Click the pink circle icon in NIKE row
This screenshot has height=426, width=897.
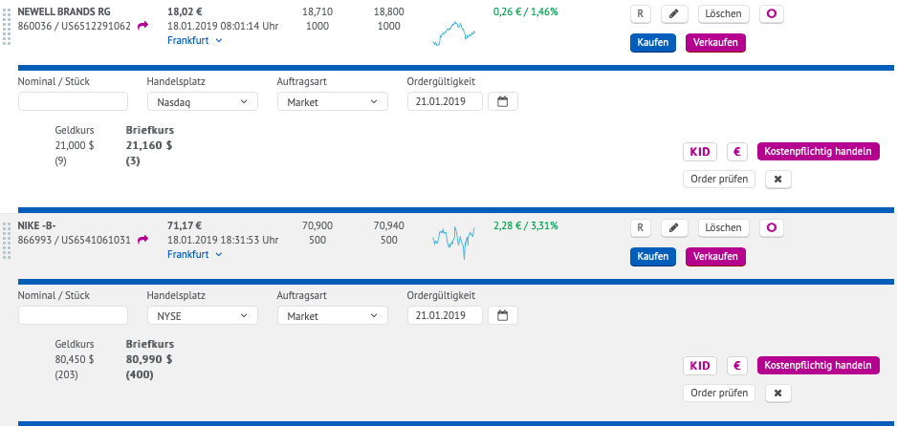(x=771, y=228)
